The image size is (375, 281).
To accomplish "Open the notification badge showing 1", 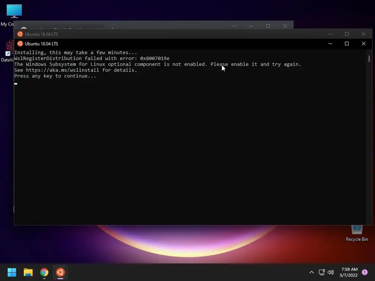I will [x=364, y=272].
